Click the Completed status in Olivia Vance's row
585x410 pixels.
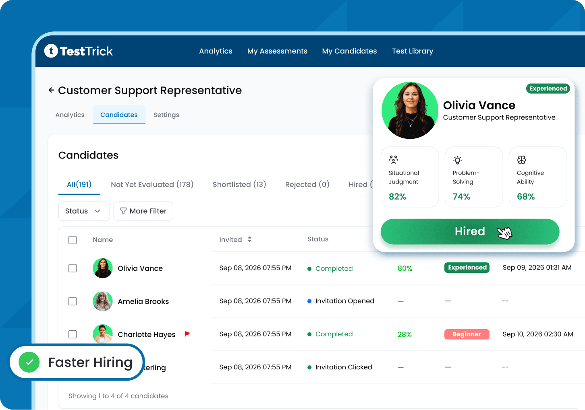click(x=330, y=268)
